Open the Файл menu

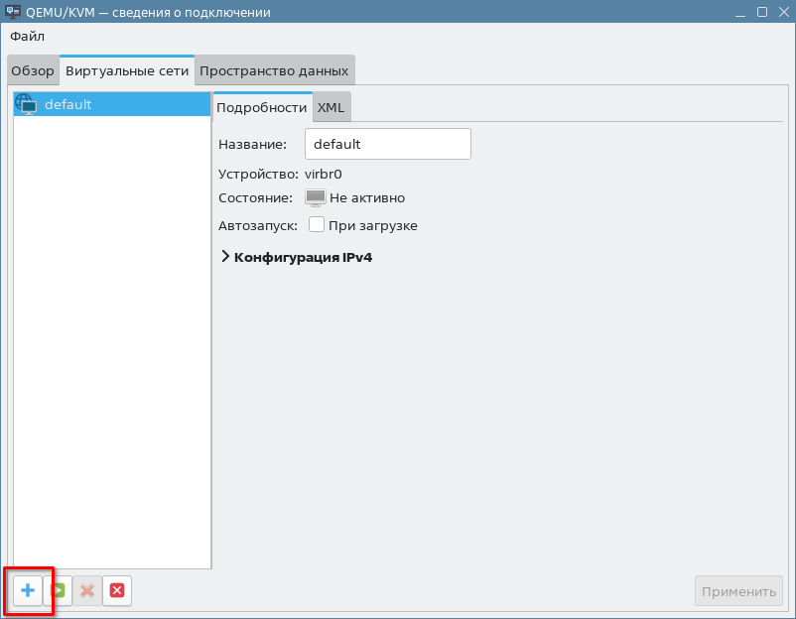[28, 37]
